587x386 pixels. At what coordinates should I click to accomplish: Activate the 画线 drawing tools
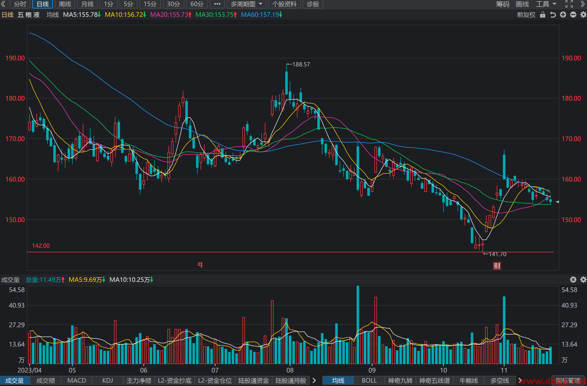point(522,4)
